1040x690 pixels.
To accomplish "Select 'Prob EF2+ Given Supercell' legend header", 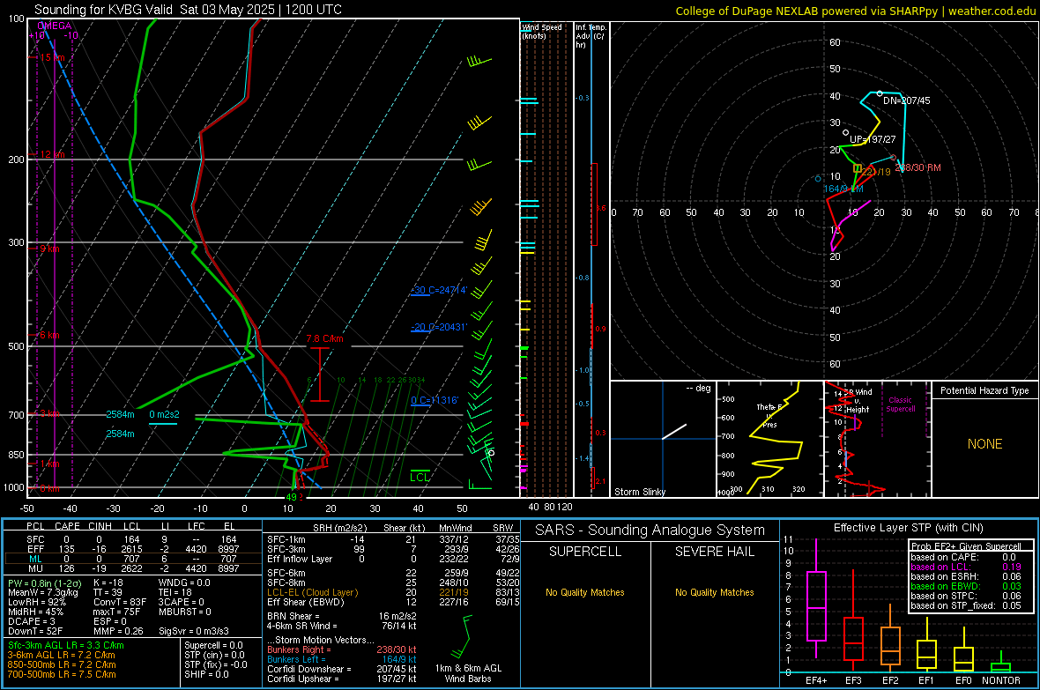I will [966, 546].
